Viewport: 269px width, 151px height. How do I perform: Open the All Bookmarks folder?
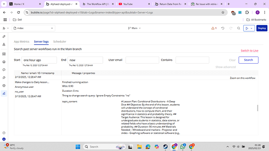tap(256, 20)
